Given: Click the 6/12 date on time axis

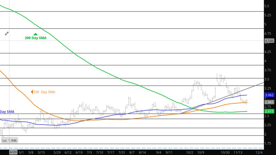Looking at the screenshot, I should [68, 152].
